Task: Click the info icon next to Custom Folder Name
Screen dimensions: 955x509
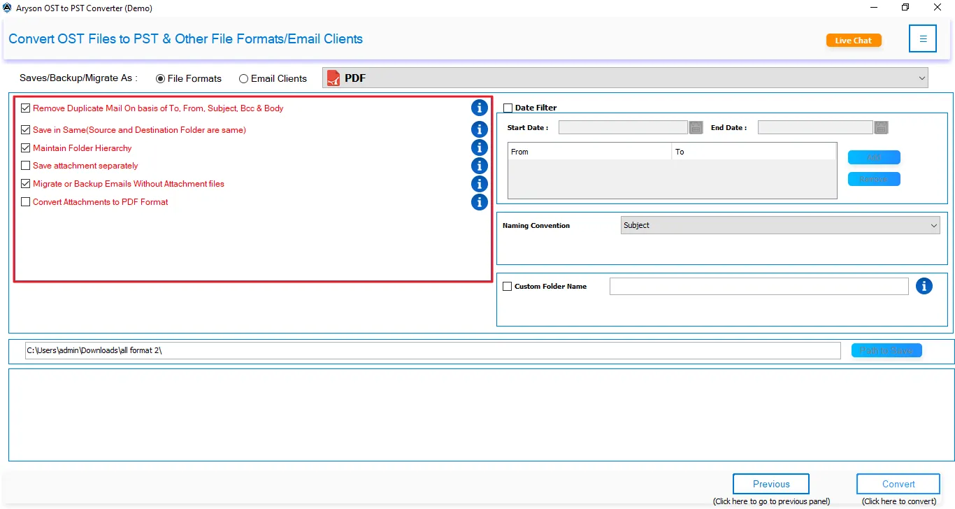Action: click(924, 286)
